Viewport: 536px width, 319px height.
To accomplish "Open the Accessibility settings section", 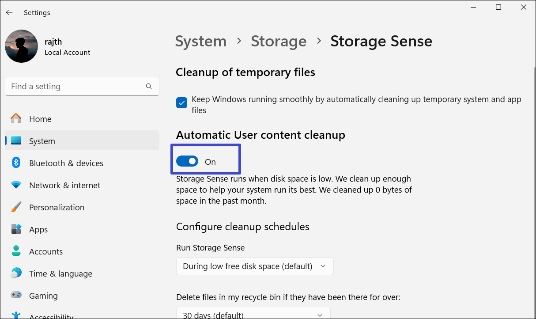I will pos(51,315).
